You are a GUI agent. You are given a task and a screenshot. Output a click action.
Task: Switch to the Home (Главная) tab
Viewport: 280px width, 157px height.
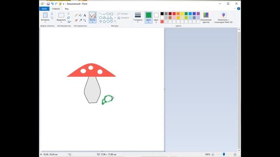click(x=56, y=9)
